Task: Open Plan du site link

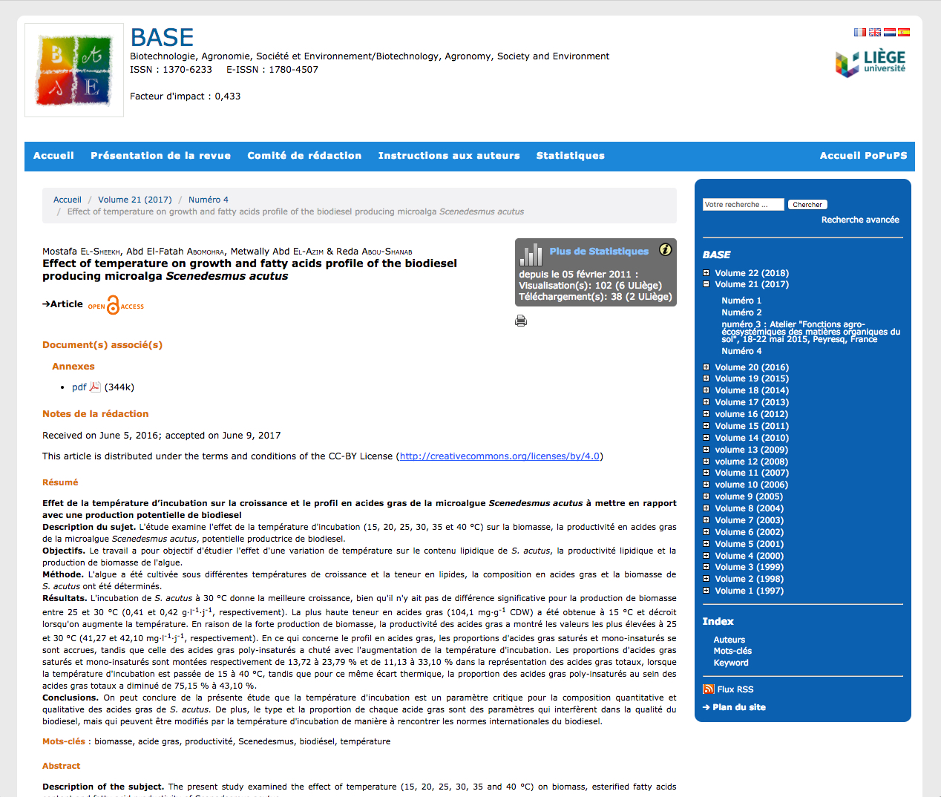Action: coord(739,707)
